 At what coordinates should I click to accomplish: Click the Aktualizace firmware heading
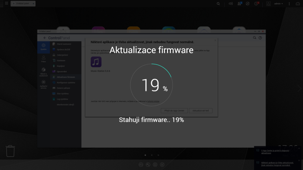click(x=151, y=50)
